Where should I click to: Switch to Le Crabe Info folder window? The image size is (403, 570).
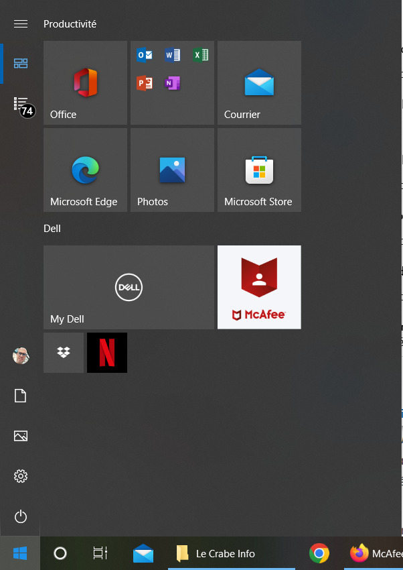tap(232, 553)
